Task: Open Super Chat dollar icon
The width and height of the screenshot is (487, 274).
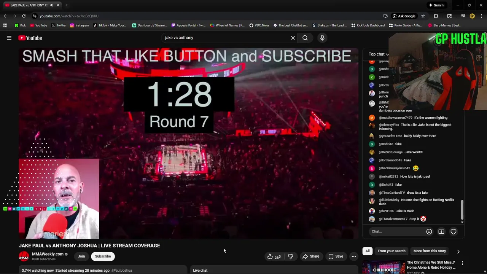Action: click(x=441, y=231)
